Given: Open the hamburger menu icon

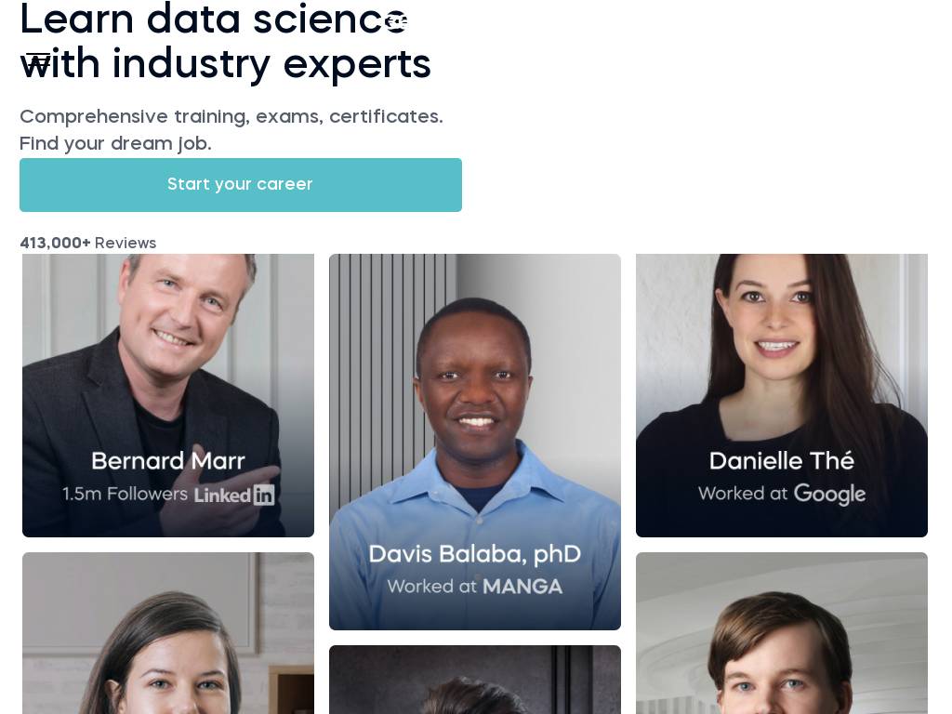Looking at the screenshot, I should pyautogui.click(x=38, y=60).
